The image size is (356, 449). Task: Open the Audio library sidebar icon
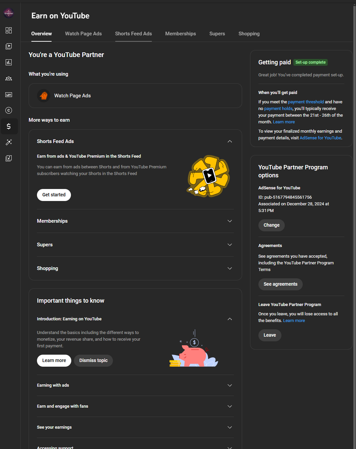tap(9, 158)
